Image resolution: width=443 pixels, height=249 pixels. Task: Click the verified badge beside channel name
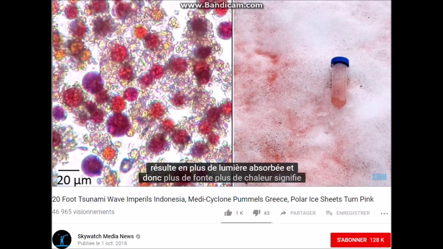point(138,237)
